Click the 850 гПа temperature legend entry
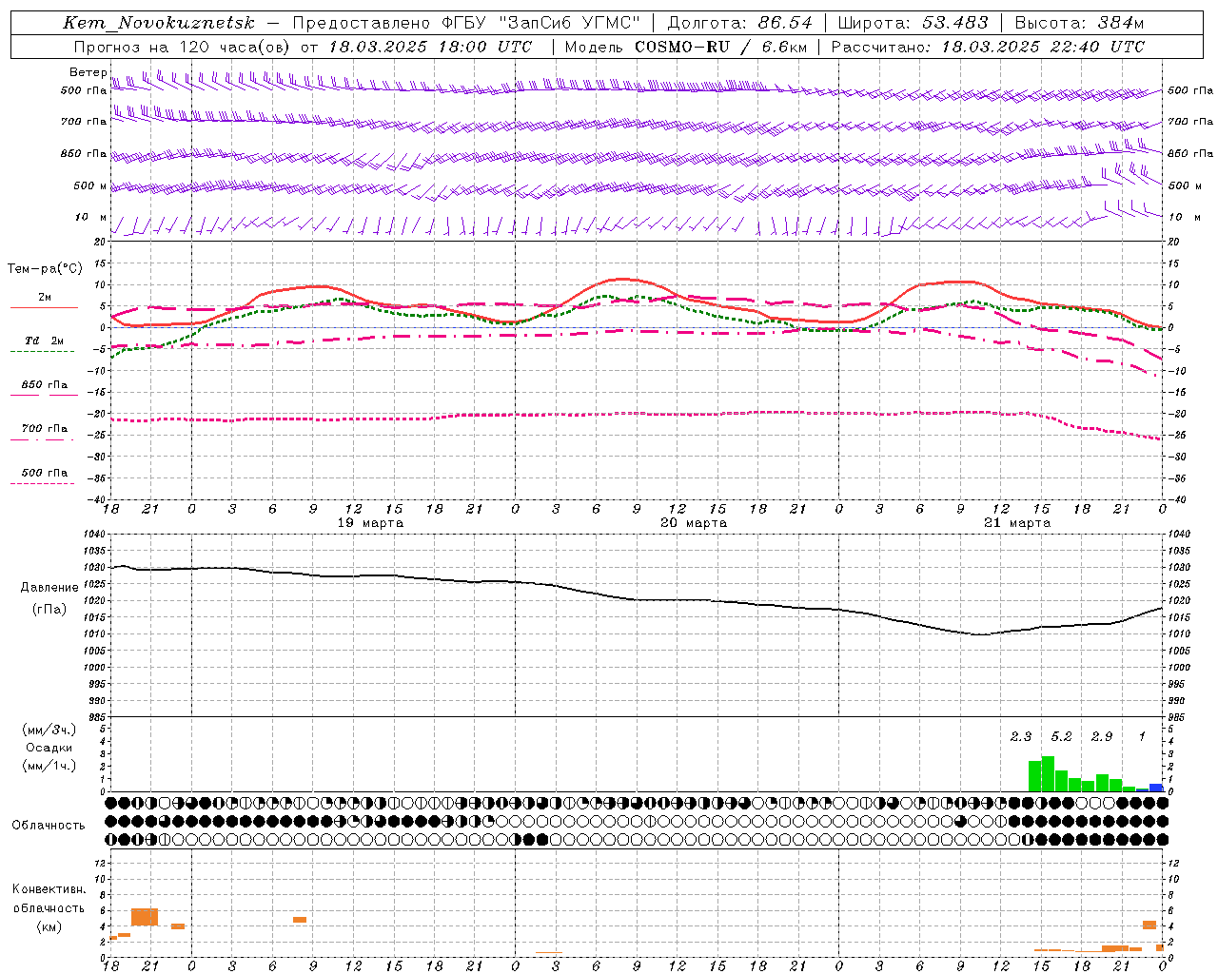This screenshot has height=974, width=1218. [x=44, y=385]
